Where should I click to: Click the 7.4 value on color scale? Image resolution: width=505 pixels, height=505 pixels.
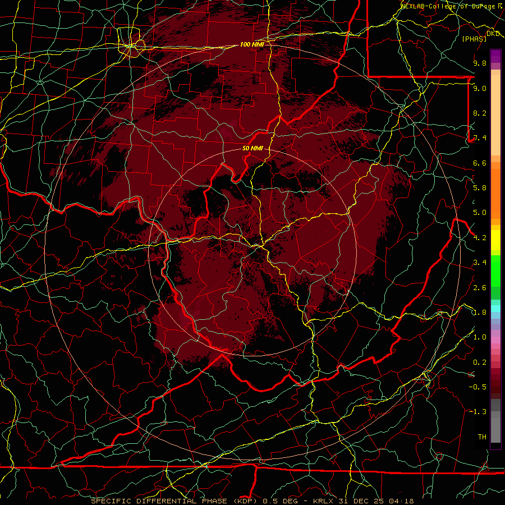point(480,138)
